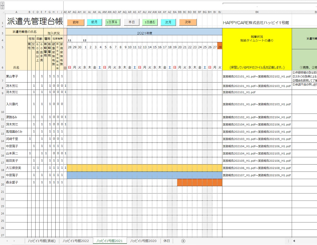Click the previous sheet navigation arrow

[7, 241]
